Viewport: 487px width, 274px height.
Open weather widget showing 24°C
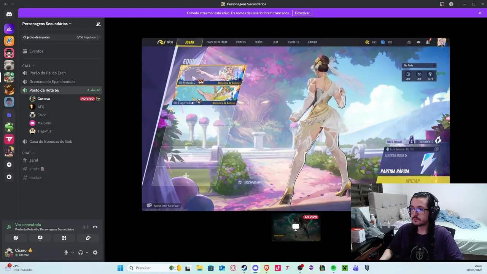18,268
